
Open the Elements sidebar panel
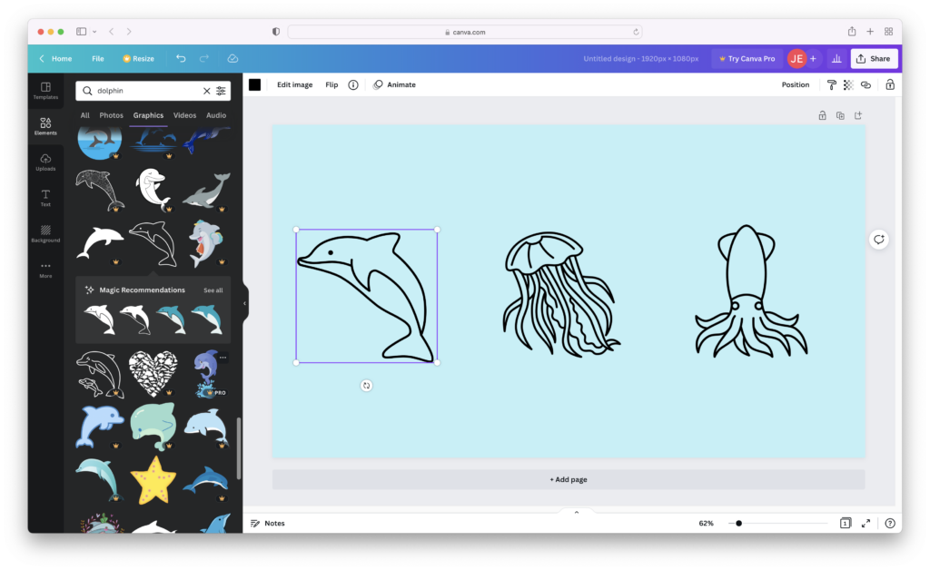45,126
